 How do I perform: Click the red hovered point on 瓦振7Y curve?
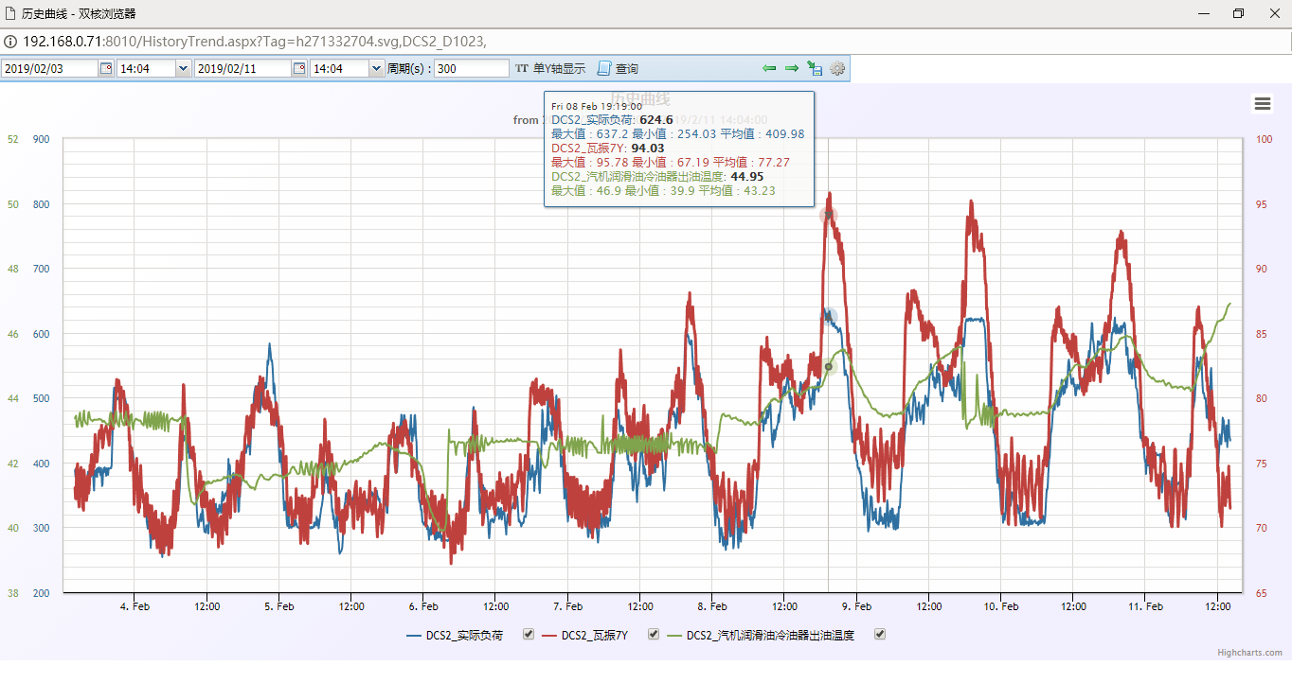pos(829,216)
